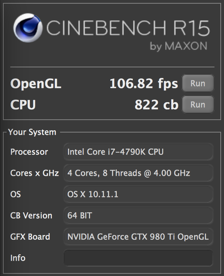The height and width of the screenshot is (276, 224).
Task: Run the CPU benchmark
Action: 198,104
